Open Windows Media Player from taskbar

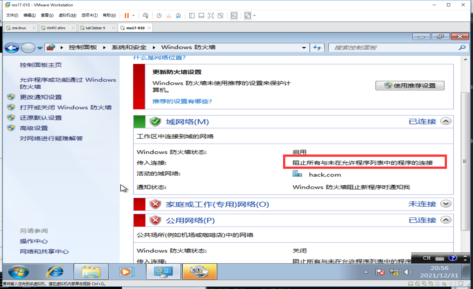click(x=127, y=272)
